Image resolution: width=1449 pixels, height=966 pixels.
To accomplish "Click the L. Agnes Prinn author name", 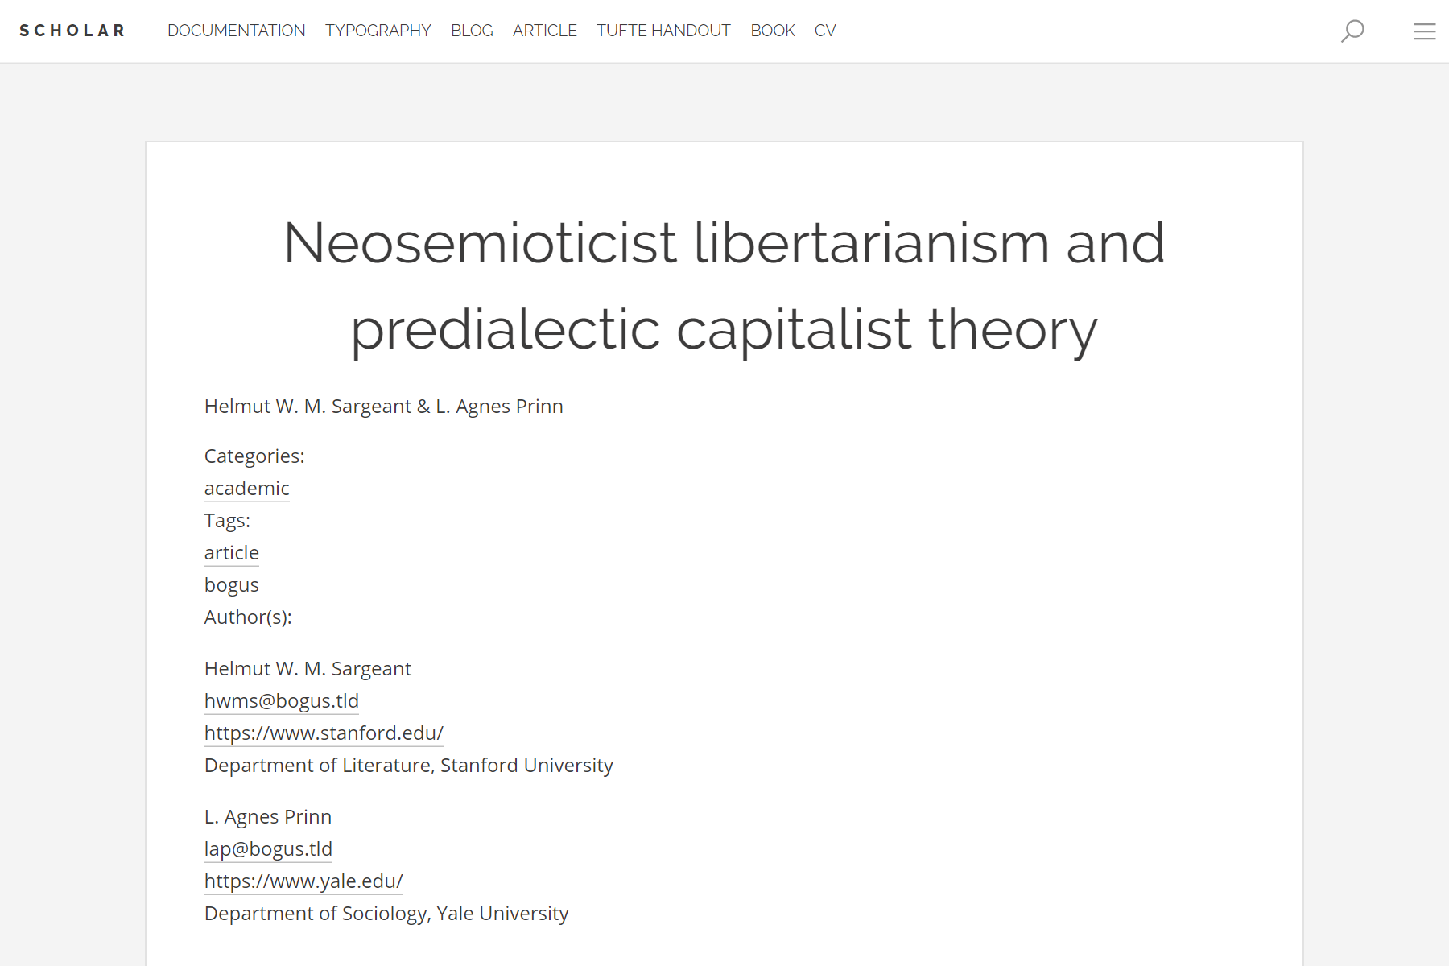I will [268, 817].
